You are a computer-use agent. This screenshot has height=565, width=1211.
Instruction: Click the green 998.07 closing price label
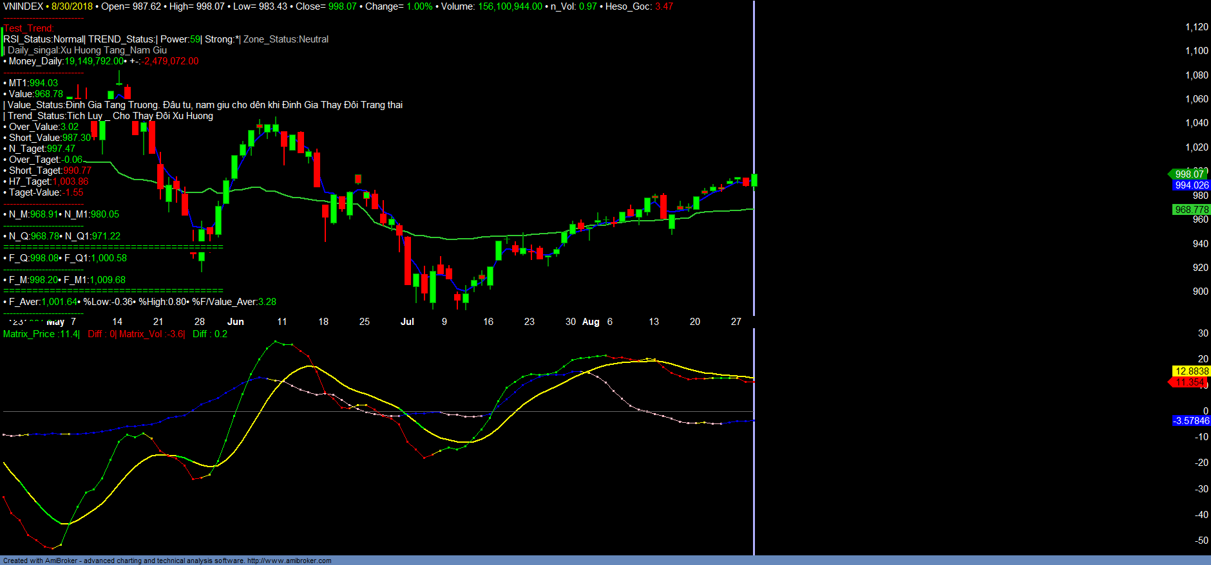tap(1189, 174)
